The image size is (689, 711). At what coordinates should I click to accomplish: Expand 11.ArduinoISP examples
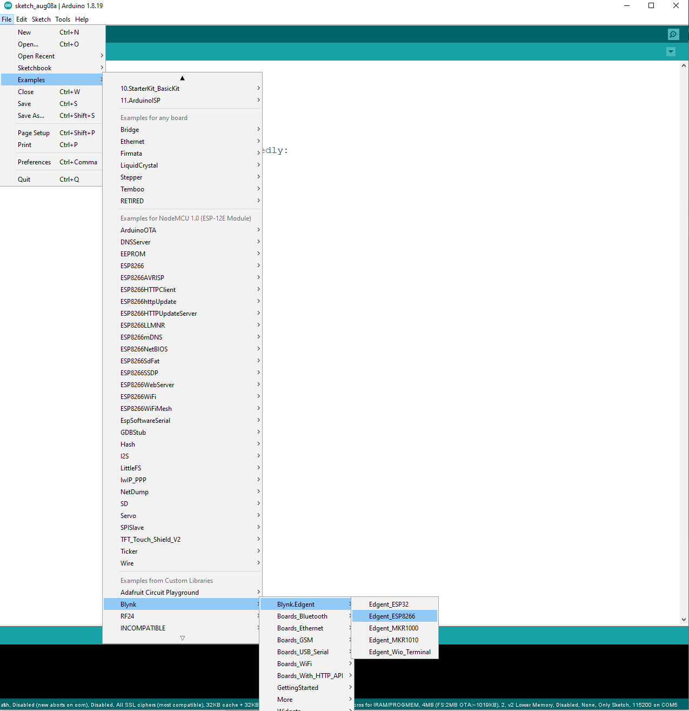(x=182, y=101)
